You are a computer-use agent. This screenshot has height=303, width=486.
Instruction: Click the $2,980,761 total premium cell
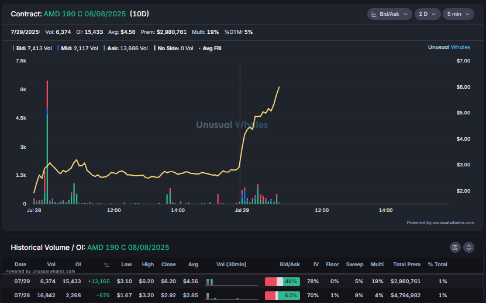tap(405, 281)
